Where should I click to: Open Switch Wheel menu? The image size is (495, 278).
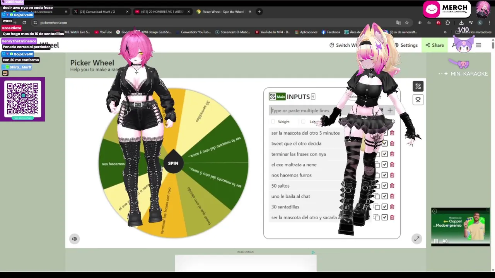pos(343,45)
